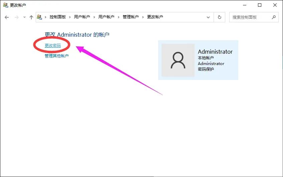Click the Administrator account avatar picture
The image size is (283, 177).
178,60
